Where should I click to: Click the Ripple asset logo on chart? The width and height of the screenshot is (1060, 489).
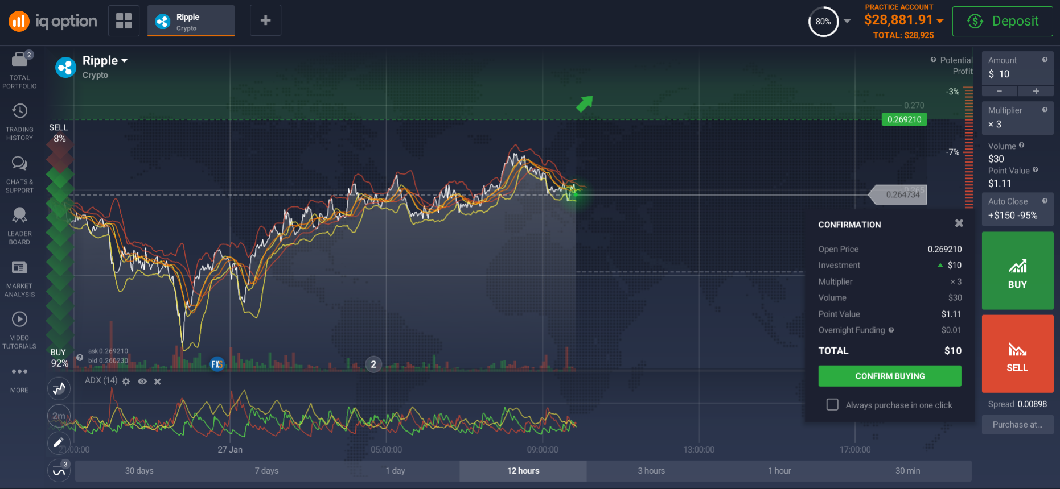click(x=65, y=68)
